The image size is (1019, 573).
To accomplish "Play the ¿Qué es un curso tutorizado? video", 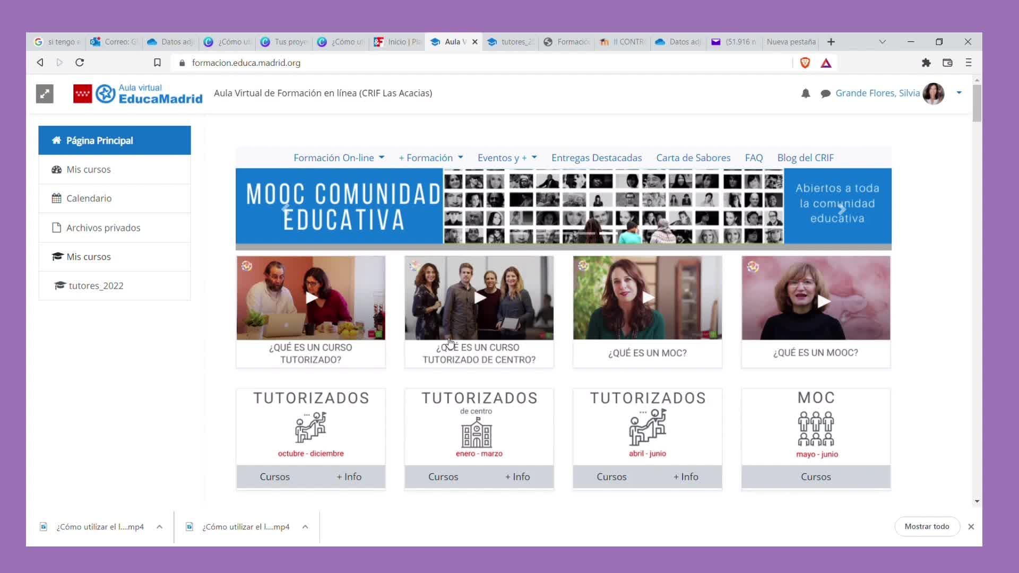I will 311,298.
